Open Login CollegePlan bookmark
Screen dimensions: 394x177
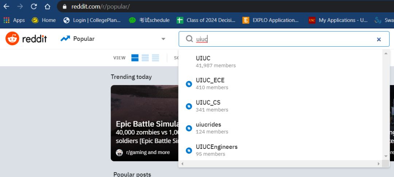92,20
